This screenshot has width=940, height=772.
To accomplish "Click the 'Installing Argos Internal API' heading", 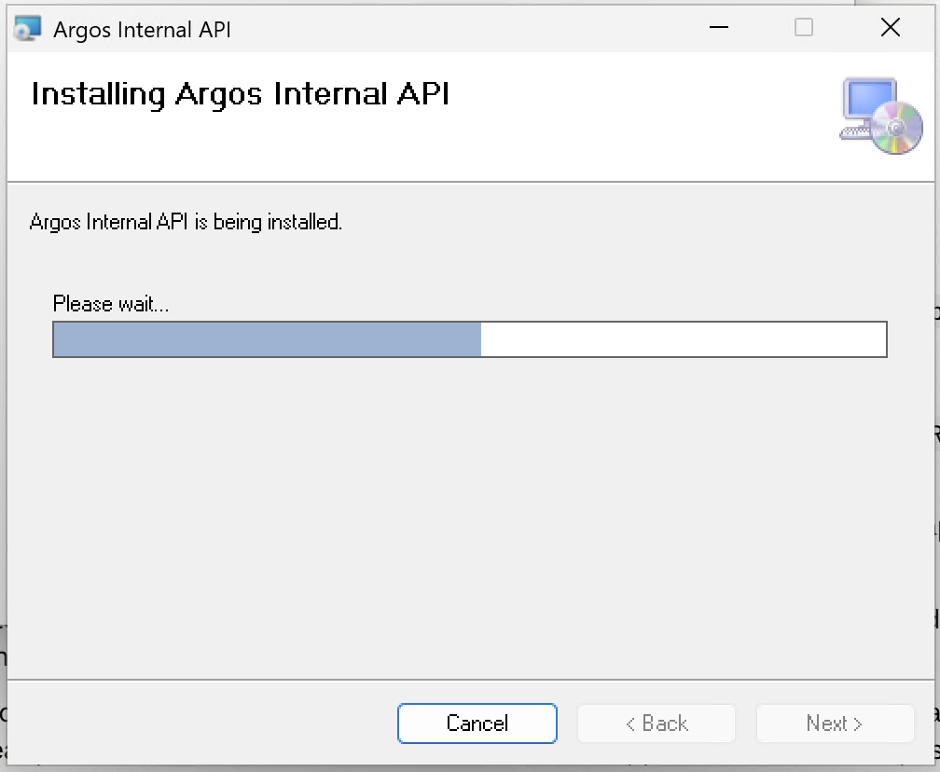I will [x=241, y=94].
